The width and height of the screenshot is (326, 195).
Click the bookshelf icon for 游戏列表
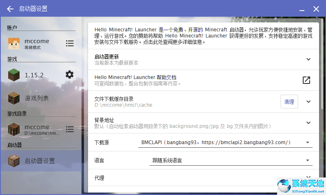[14, 98]
